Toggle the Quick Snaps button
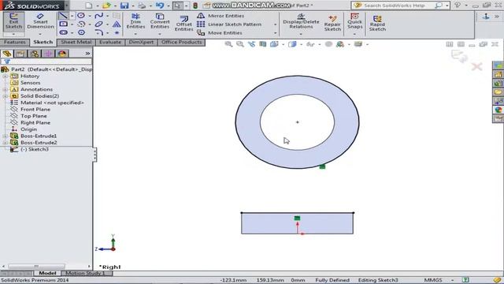The height and width of the screenshot is (284, 504). pyautogui.click(x=354, y=21)
